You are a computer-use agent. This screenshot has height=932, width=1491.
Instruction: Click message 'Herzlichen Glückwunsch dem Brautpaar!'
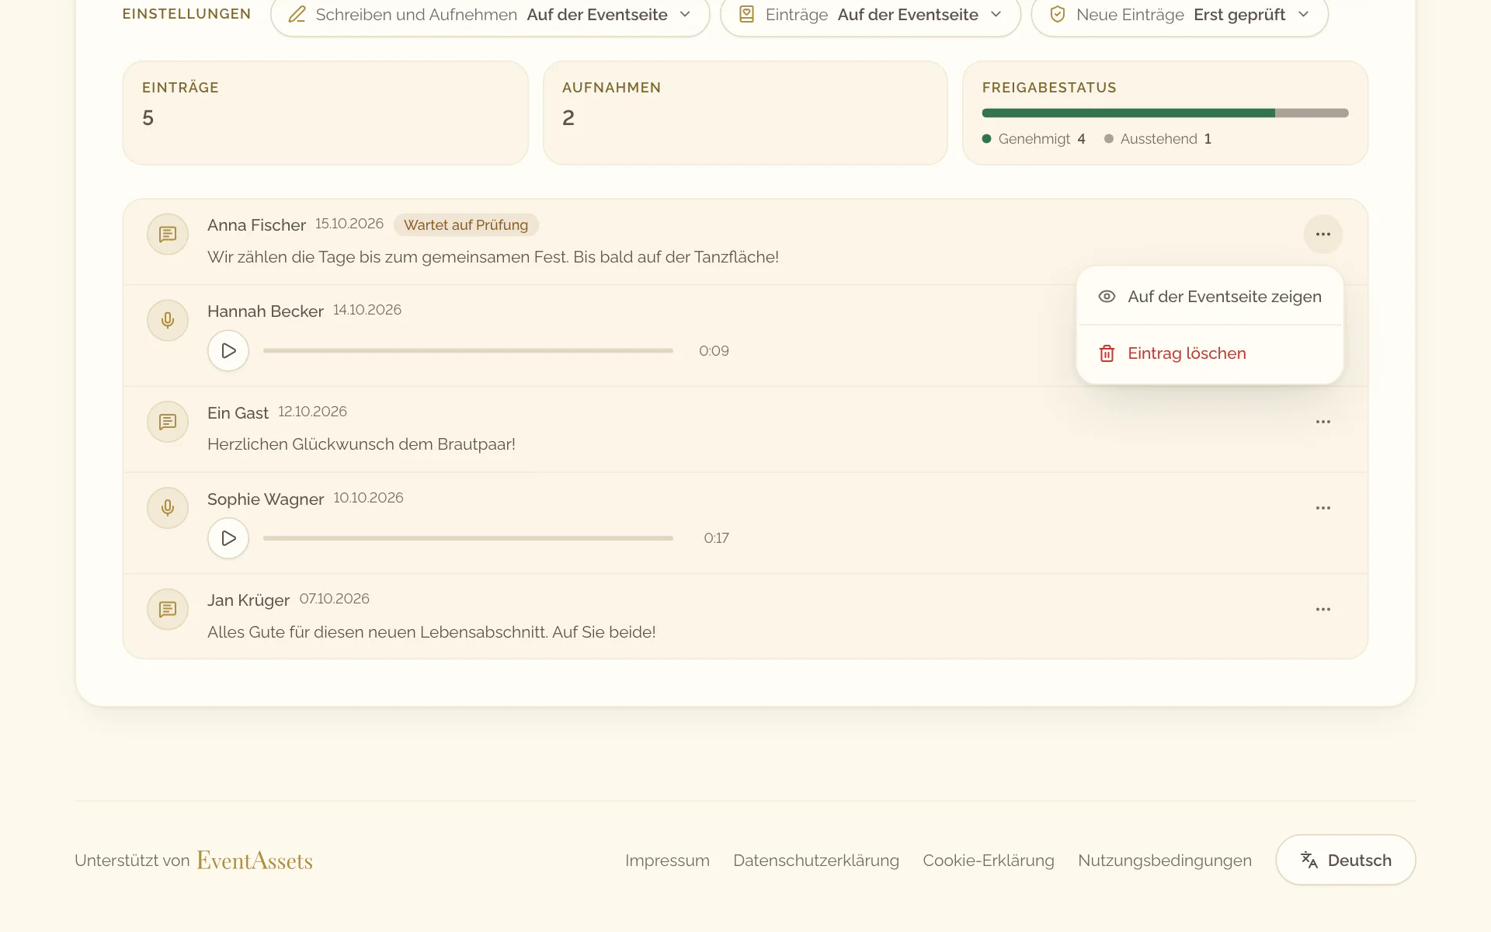coord(361,444)
